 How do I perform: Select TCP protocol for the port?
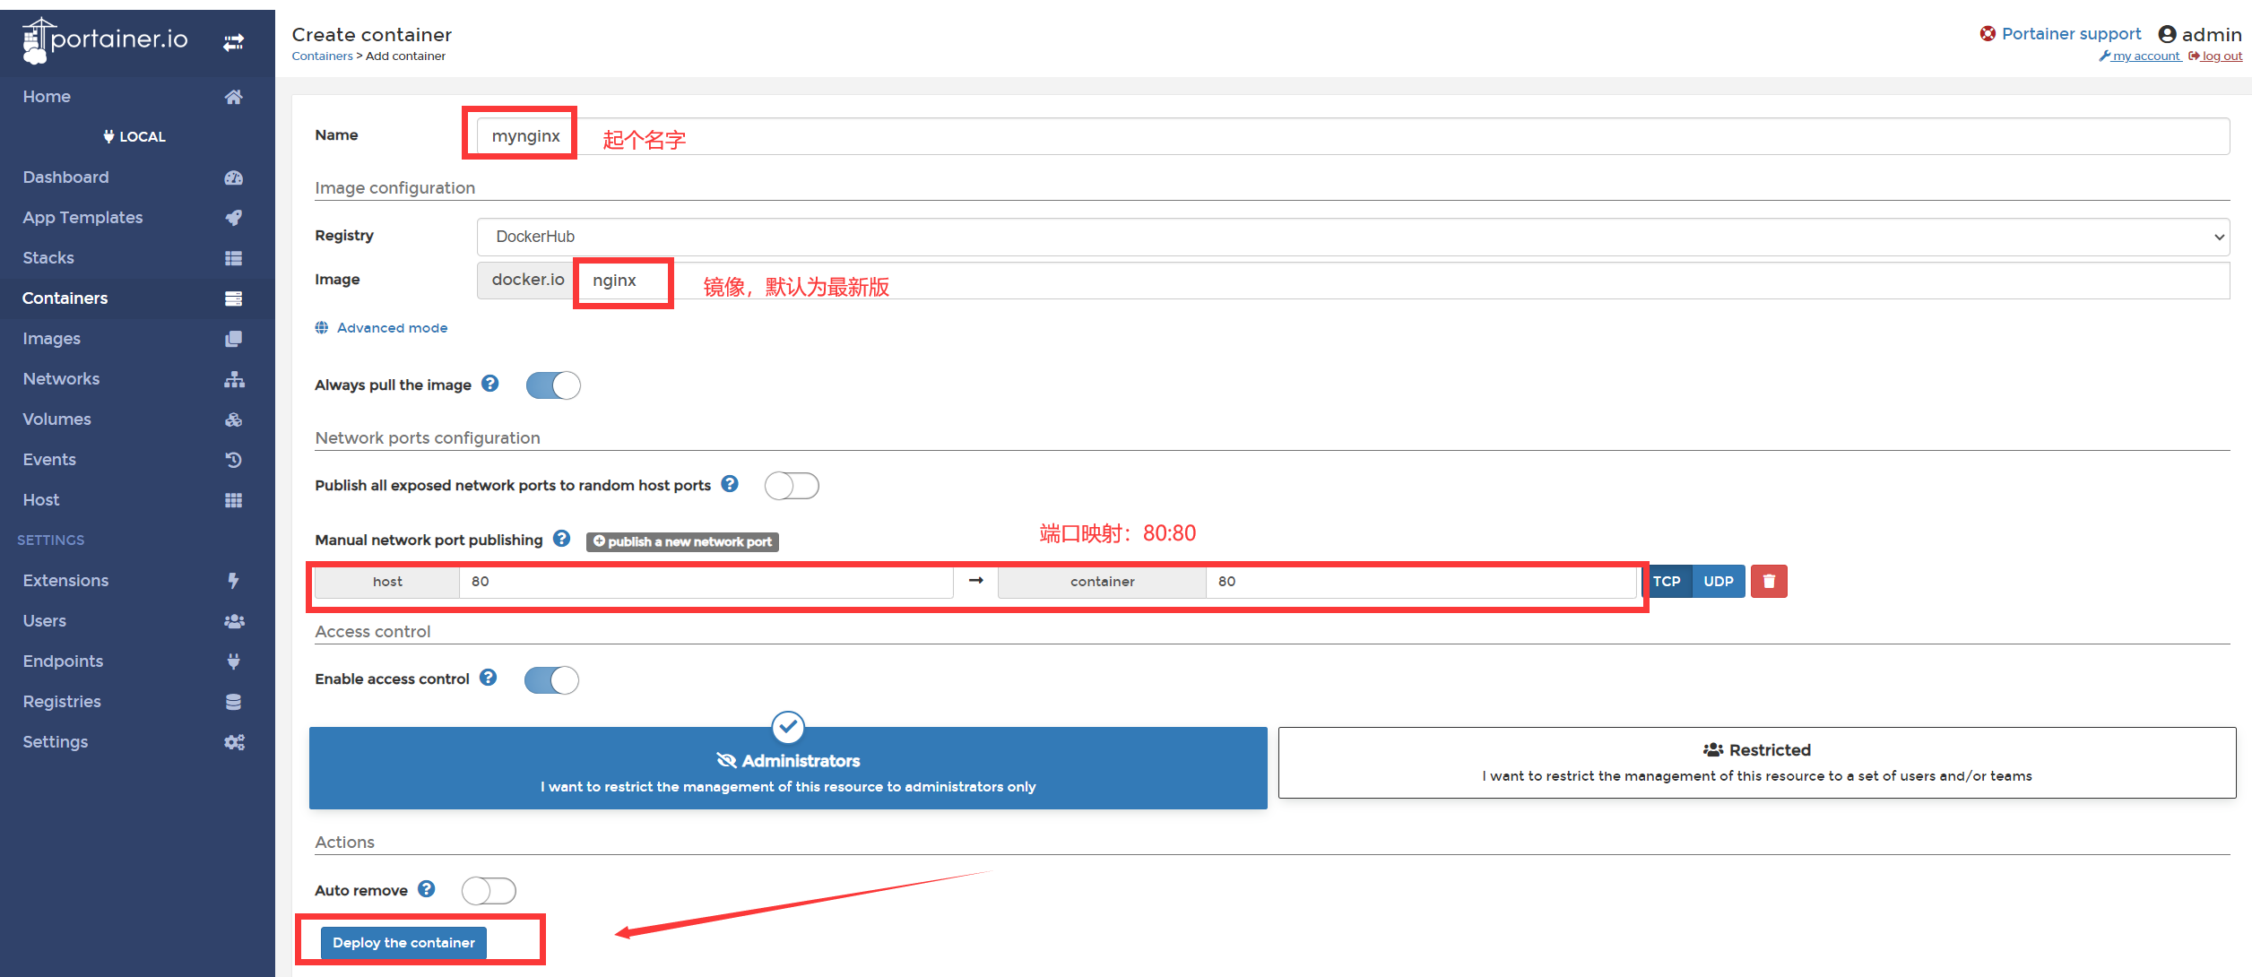pyautogui.click(x=1667, y=581)
